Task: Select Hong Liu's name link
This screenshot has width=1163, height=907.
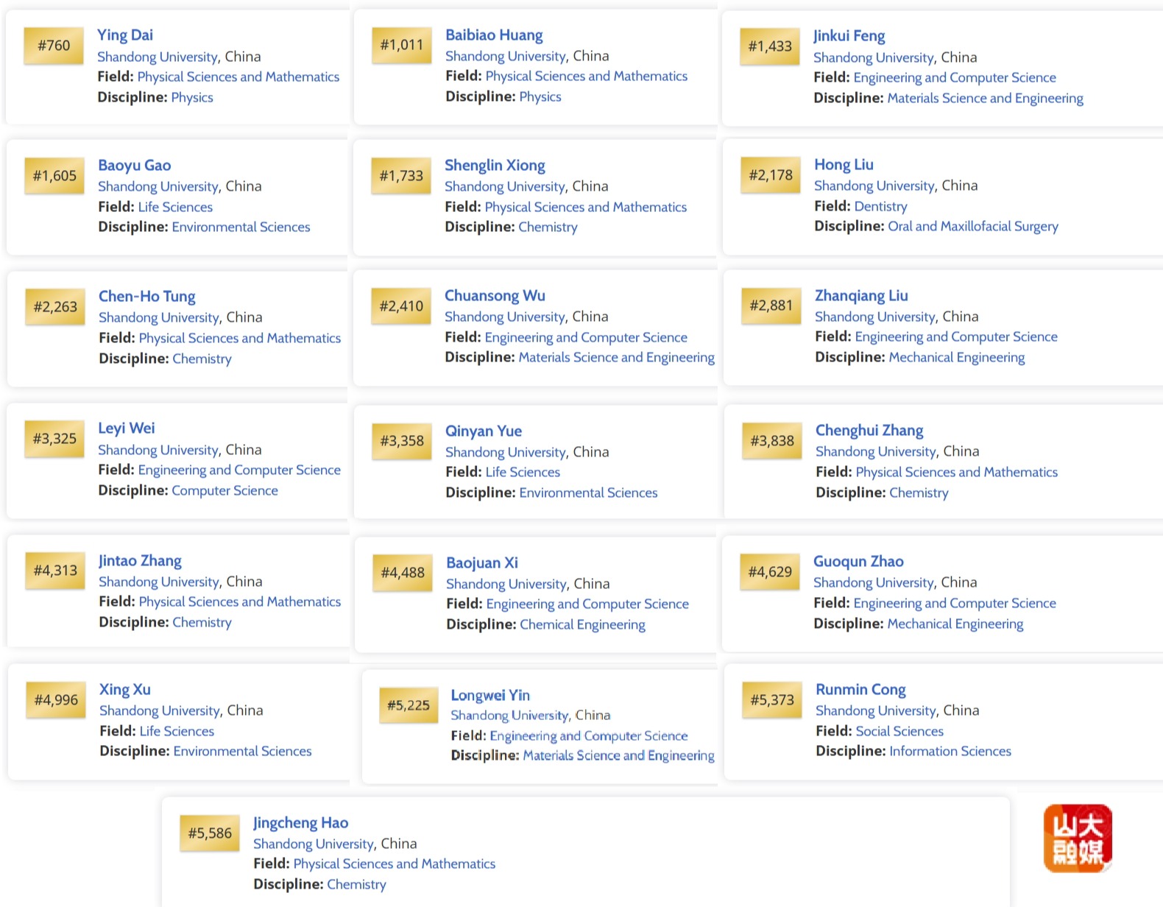Action: (x=844, y=164)
